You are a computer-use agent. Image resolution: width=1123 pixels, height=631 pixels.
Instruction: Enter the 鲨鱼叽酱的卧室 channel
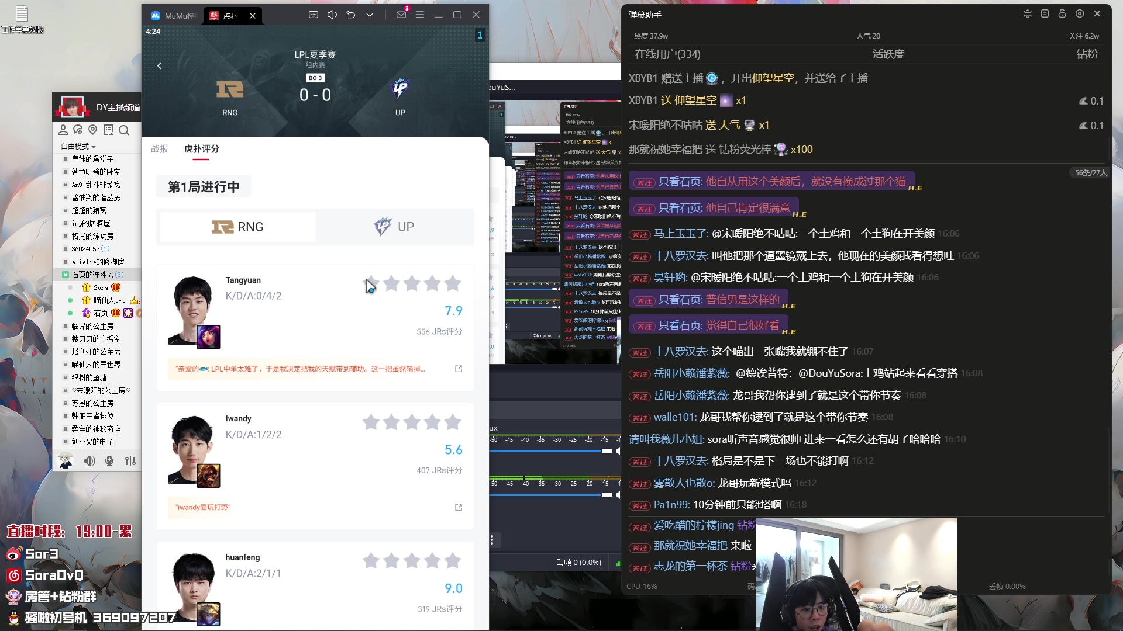click(x=96, y=172)
